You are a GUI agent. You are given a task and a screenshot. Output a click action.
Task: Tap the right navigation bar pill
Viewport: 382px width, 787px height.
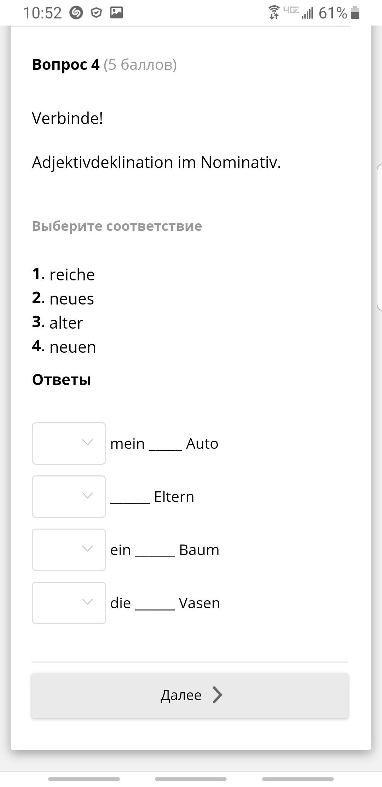click(298, 779)
